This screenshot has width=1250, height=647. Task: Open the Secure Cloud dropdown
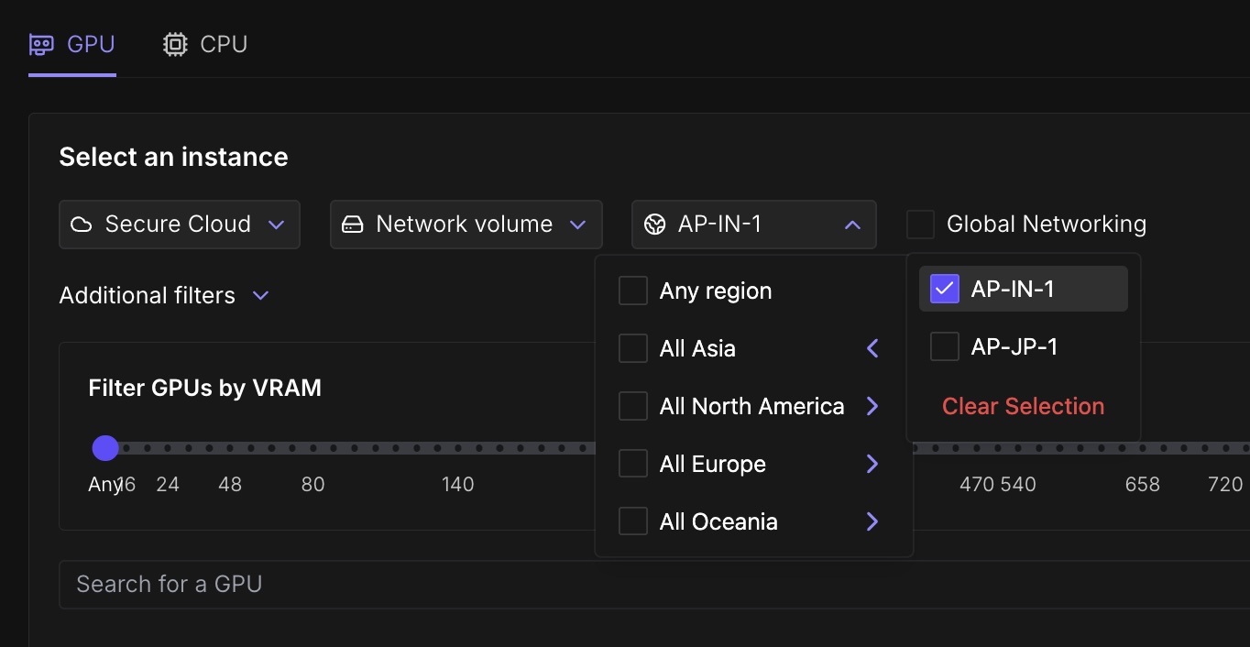[x=180, y=225]
